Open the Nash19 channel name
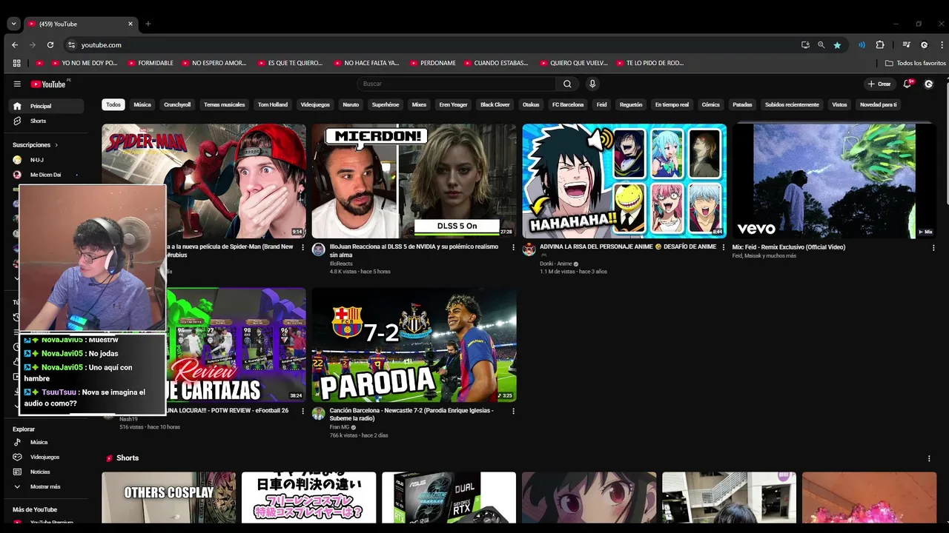Image resolution: width=949 pixels, height=533 pixels. point(129,419)
